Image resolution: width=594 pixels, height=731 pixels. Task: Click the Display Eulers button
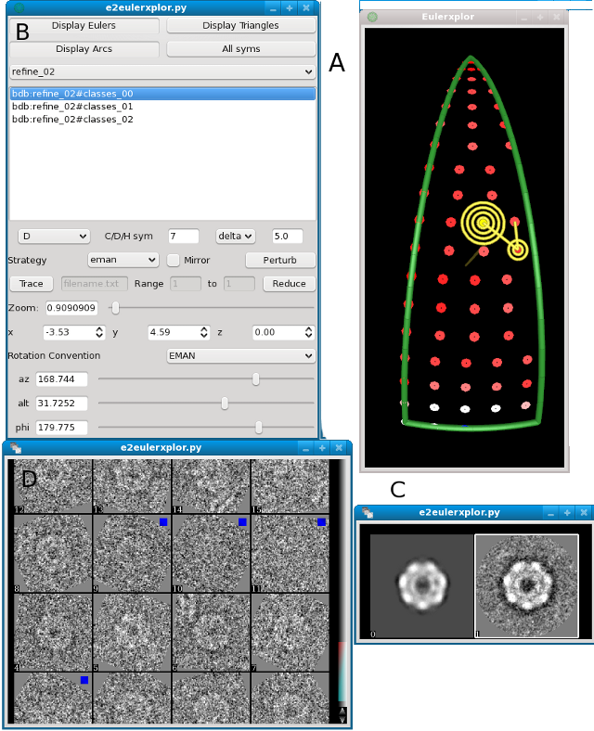[84, 26]
